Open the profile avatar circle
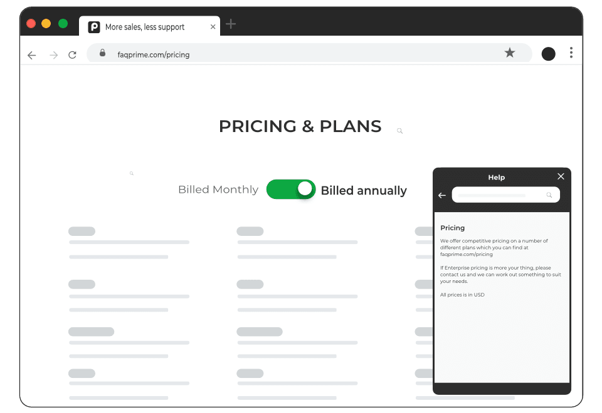 (548, 54)
